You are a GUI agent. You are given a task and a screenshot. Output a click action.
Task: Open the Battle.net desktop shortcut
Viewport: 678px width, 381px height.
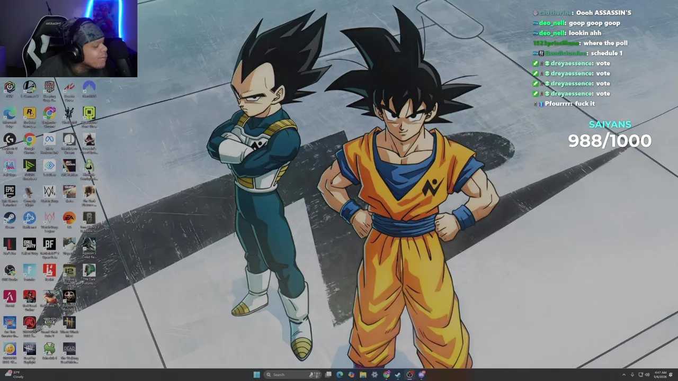click(29, 220)
